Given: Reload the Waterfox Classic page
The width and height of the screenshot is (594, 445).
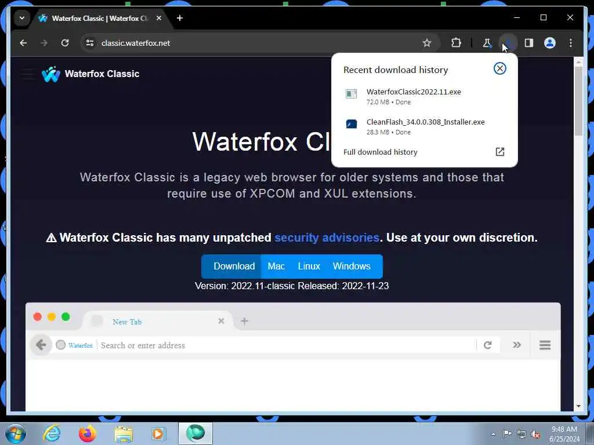Looking at the screenshot, I should [x=65, y=43].
